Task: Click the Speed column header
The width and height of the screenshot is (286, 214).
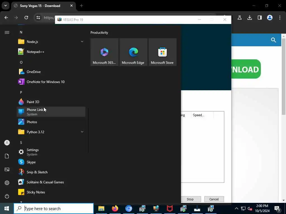Action: [202, 115]
